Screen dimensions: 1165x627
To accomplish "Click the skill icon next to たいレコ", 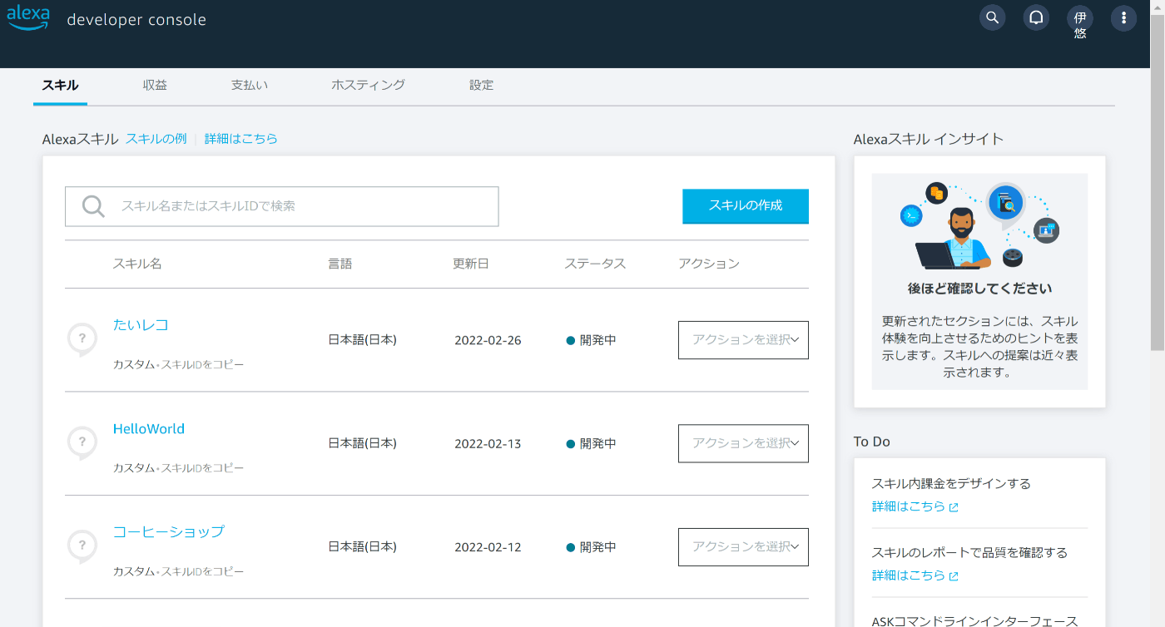I will click(82, 339).
